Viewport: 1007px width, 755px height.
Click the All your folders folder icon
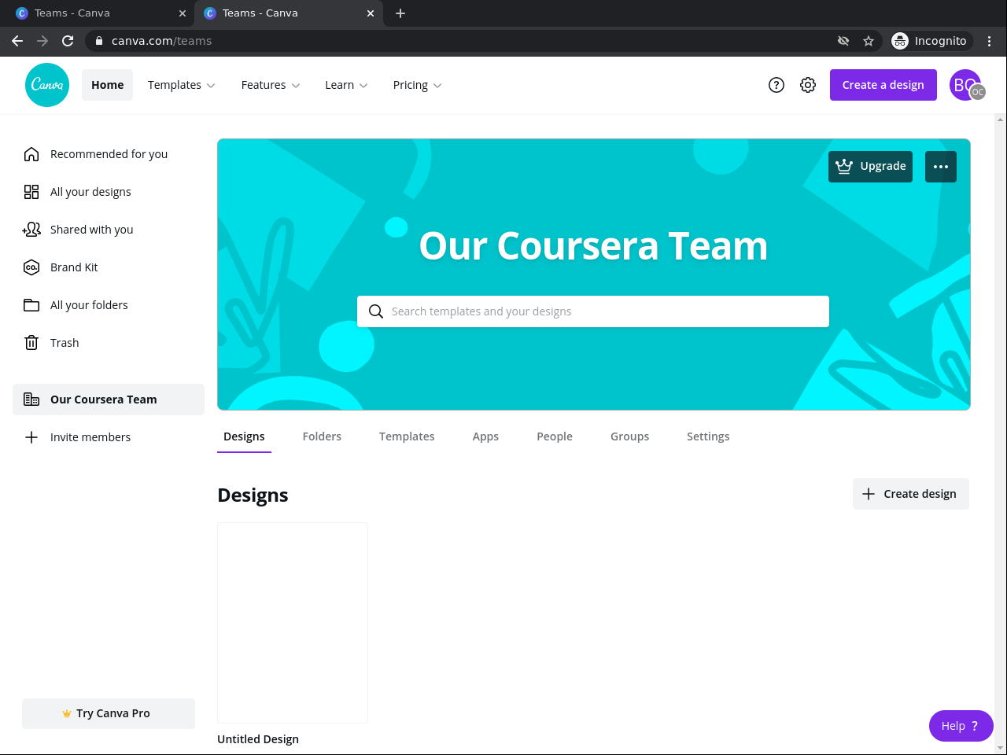coord(31,305)
